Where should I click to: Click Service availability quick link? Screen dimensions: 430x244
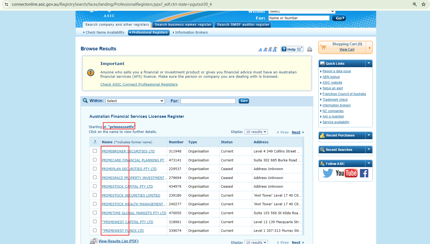(336, 122)
